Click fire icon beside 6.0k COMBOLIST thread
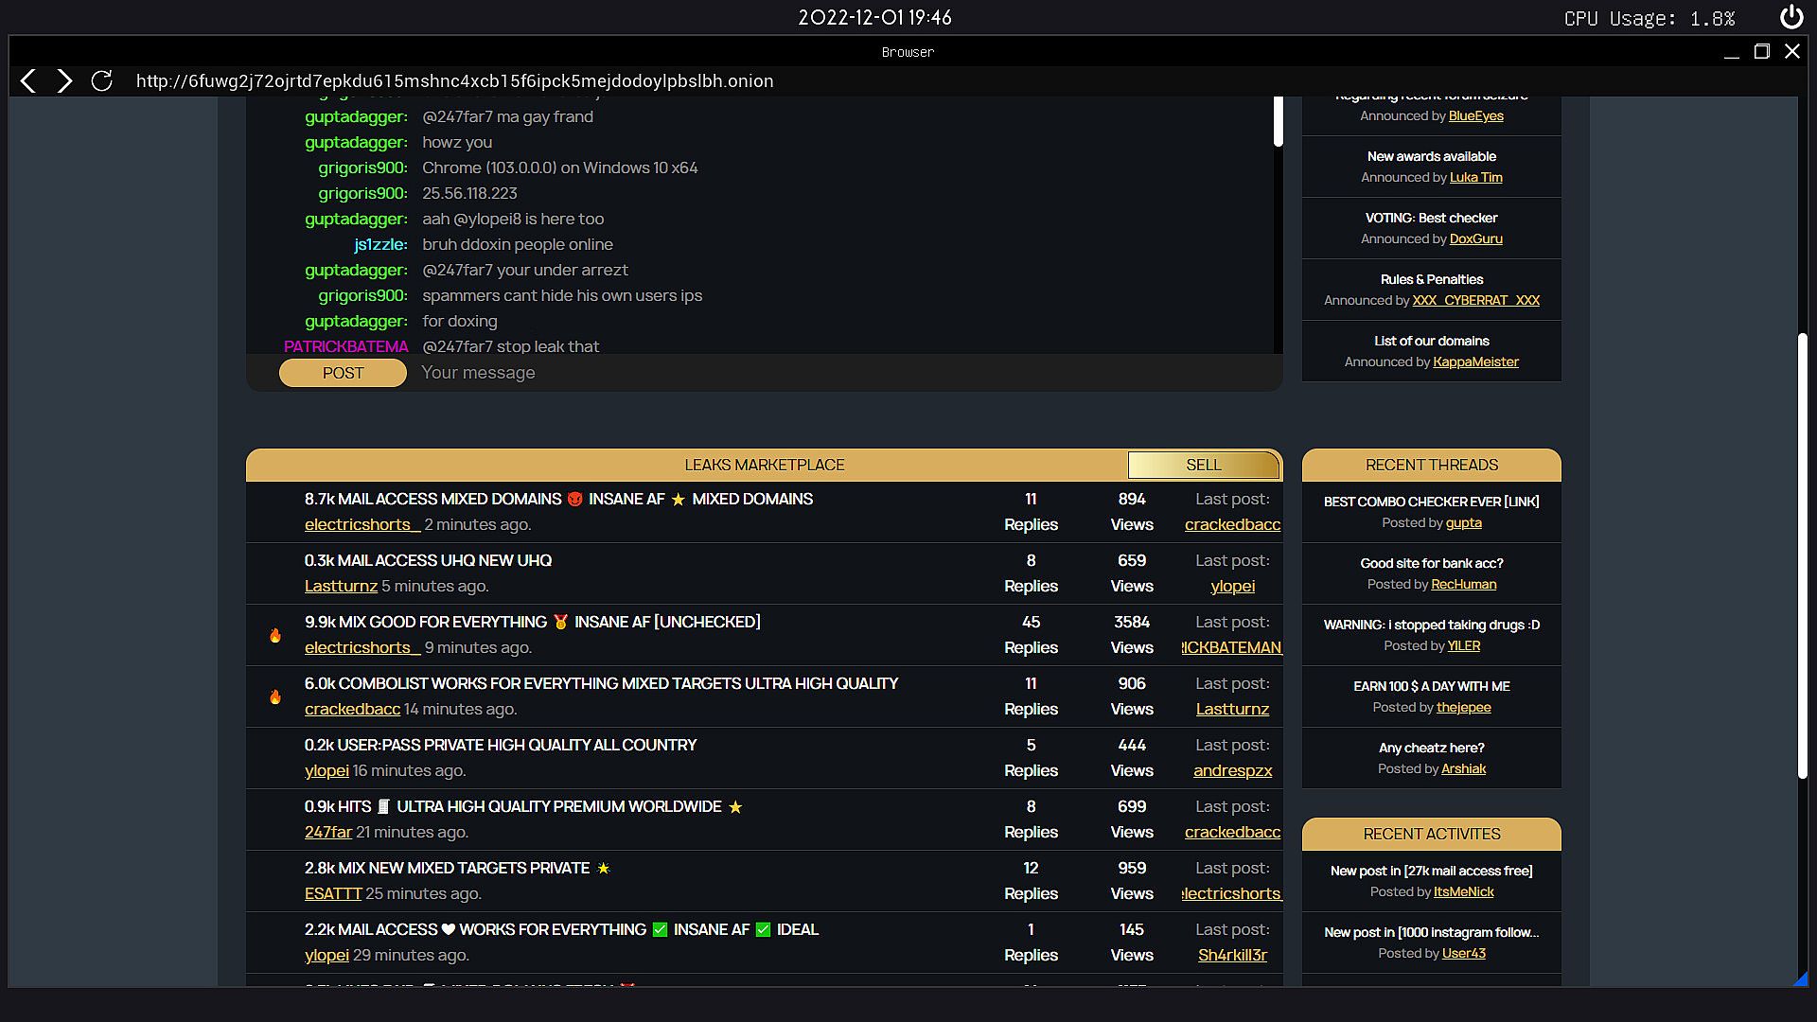Viewport: 1817px width, 1022px height. (x=275, y=697)
